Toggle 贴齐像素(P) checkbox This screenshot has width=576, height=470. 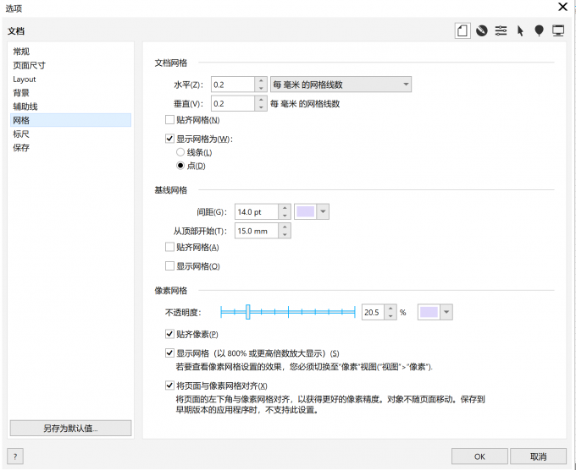(169, 334)
